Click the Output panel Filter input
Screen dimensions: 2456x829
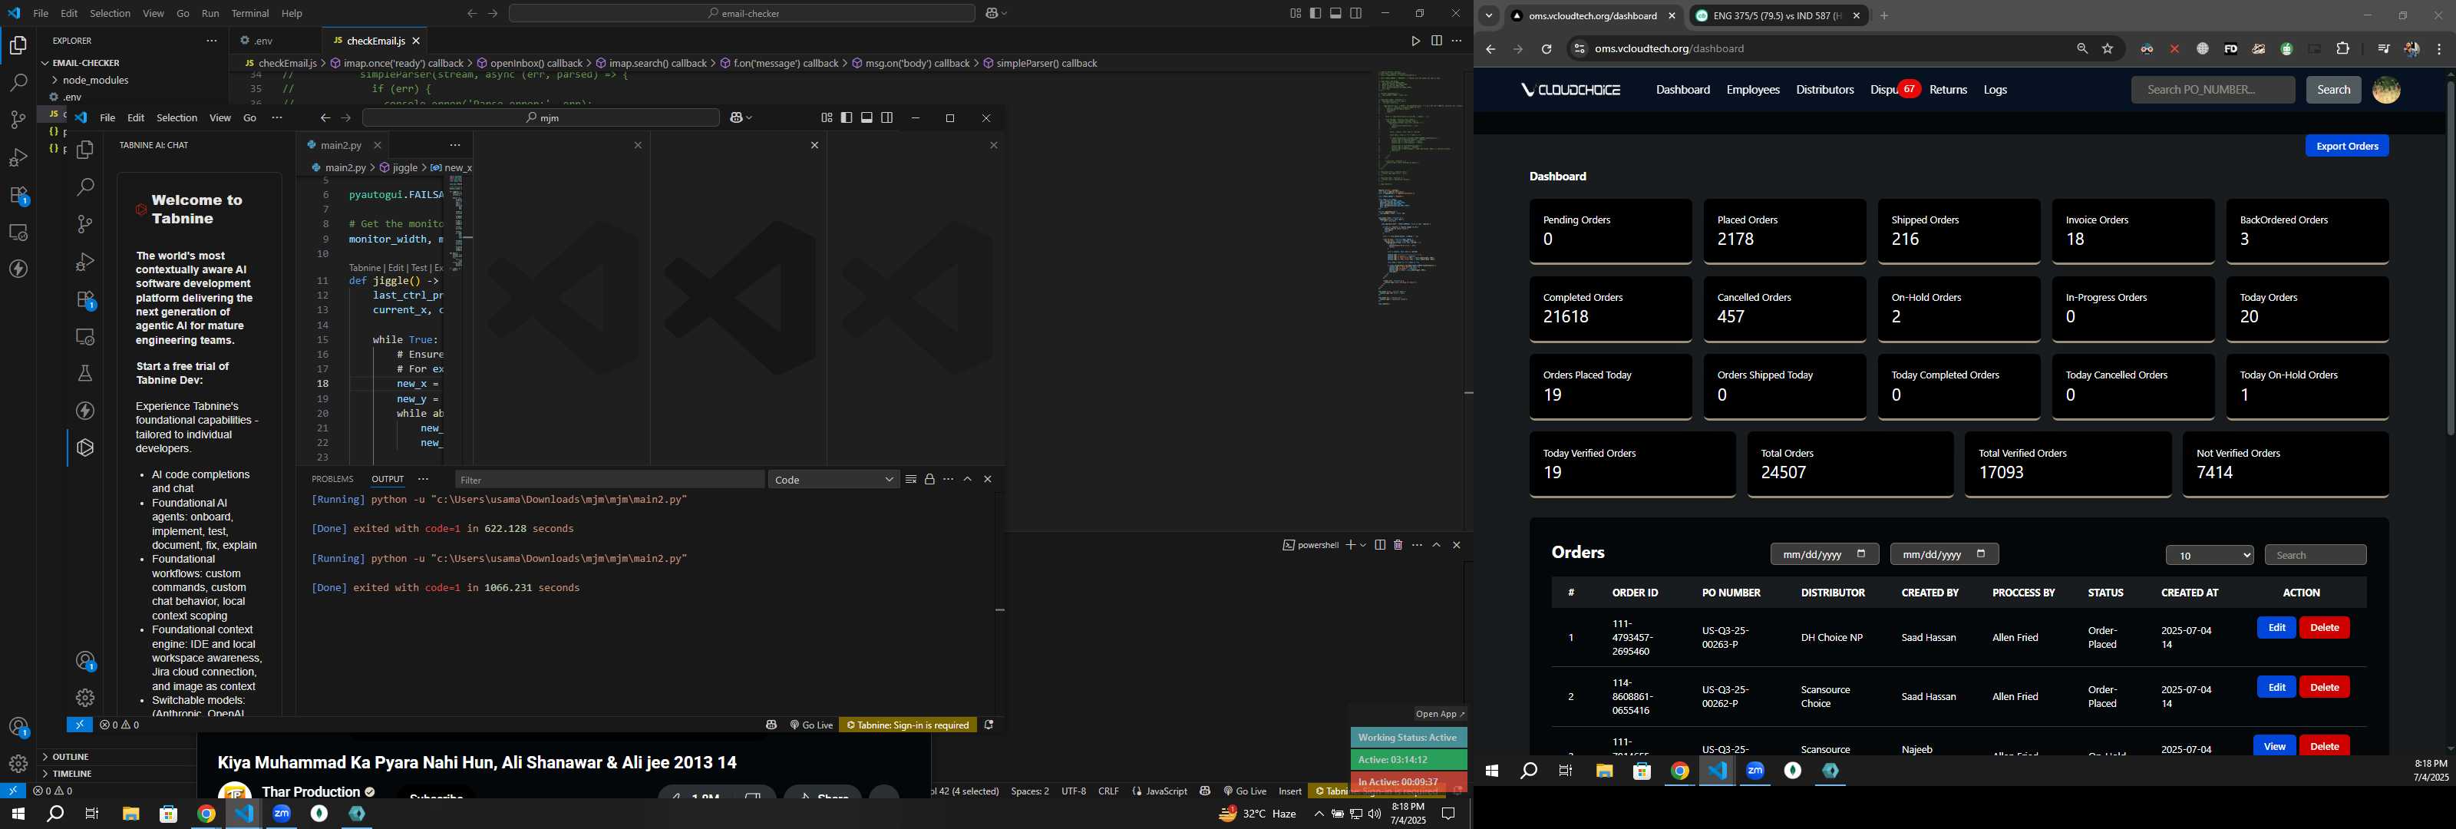[609, 480]
